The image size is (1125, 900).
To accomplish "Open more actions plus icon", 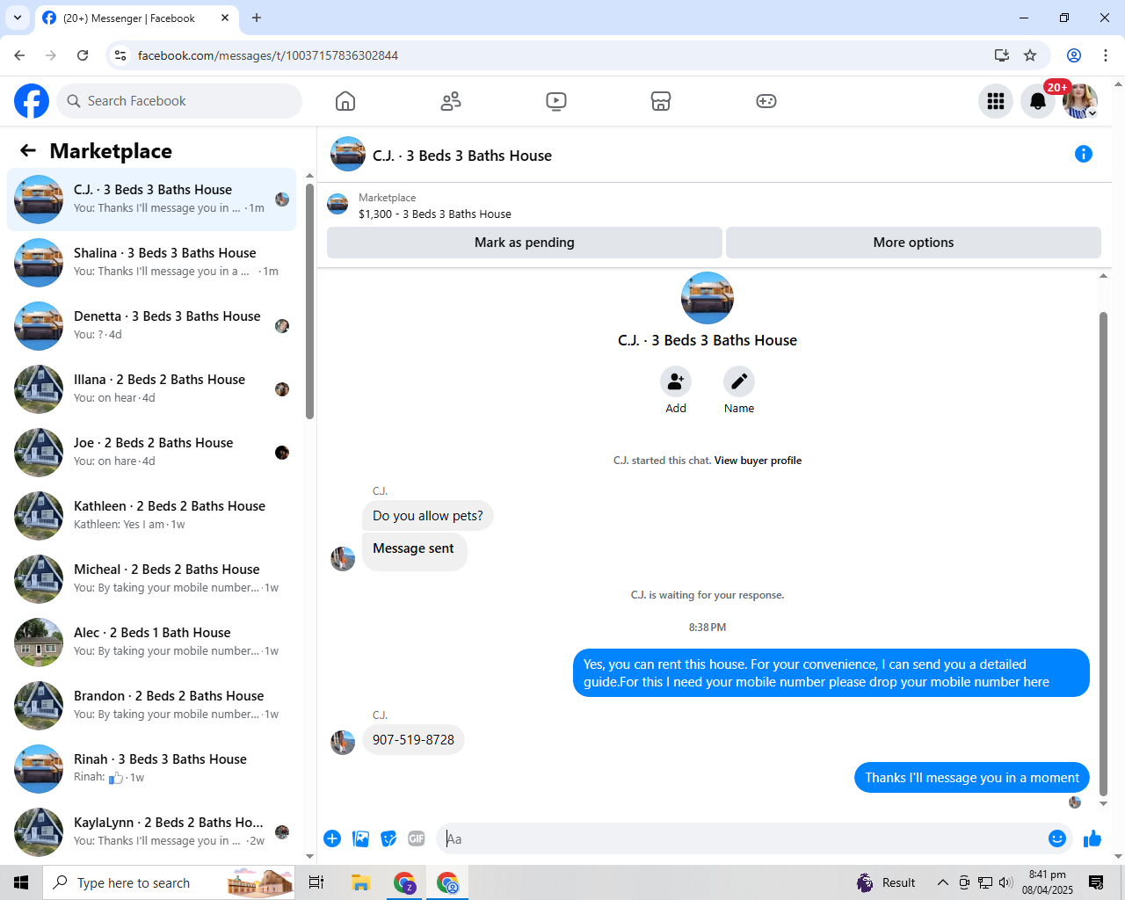I will tap(332, 838).
